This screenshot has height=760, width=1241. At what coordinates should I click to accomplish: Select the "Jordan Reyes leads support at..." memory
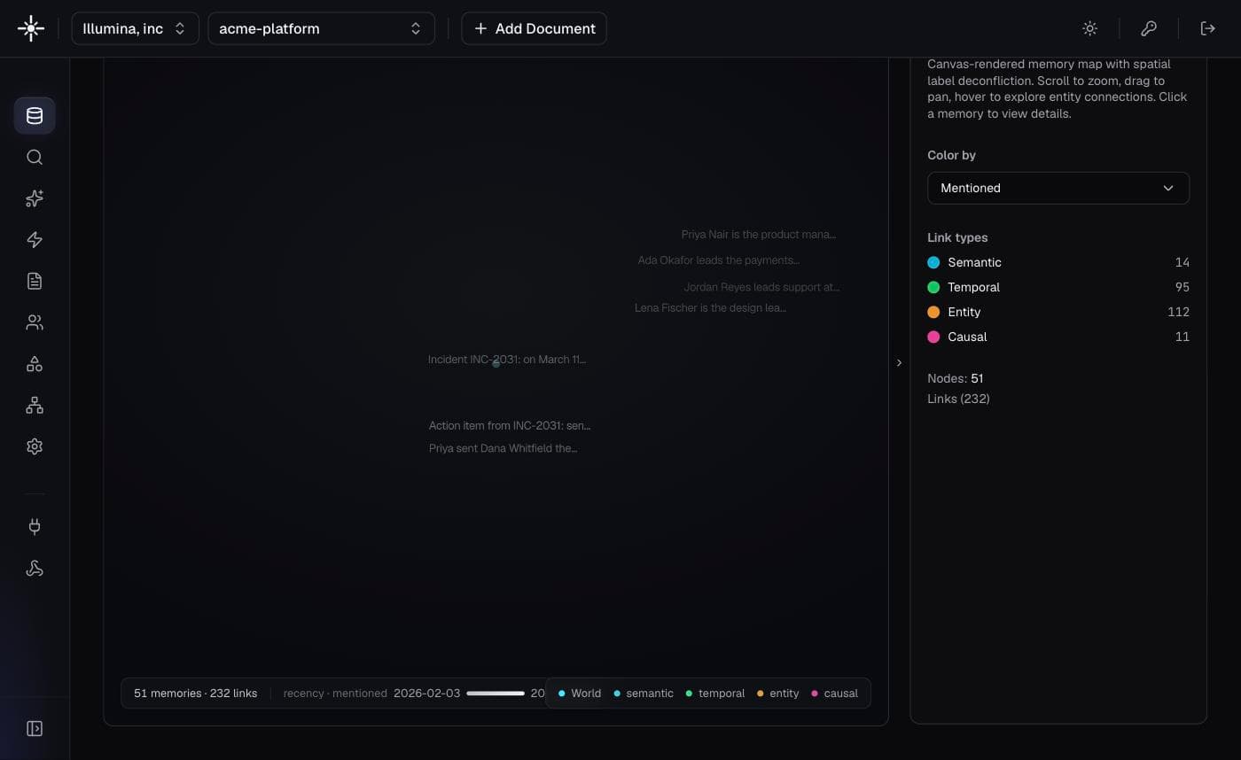pos(761,287)
